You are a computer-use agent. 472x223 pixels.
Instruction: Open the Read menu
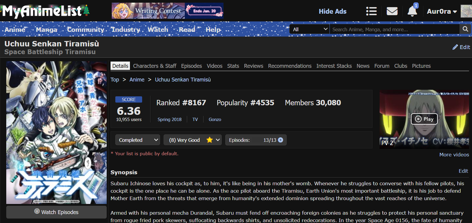(x=187, y=29)
